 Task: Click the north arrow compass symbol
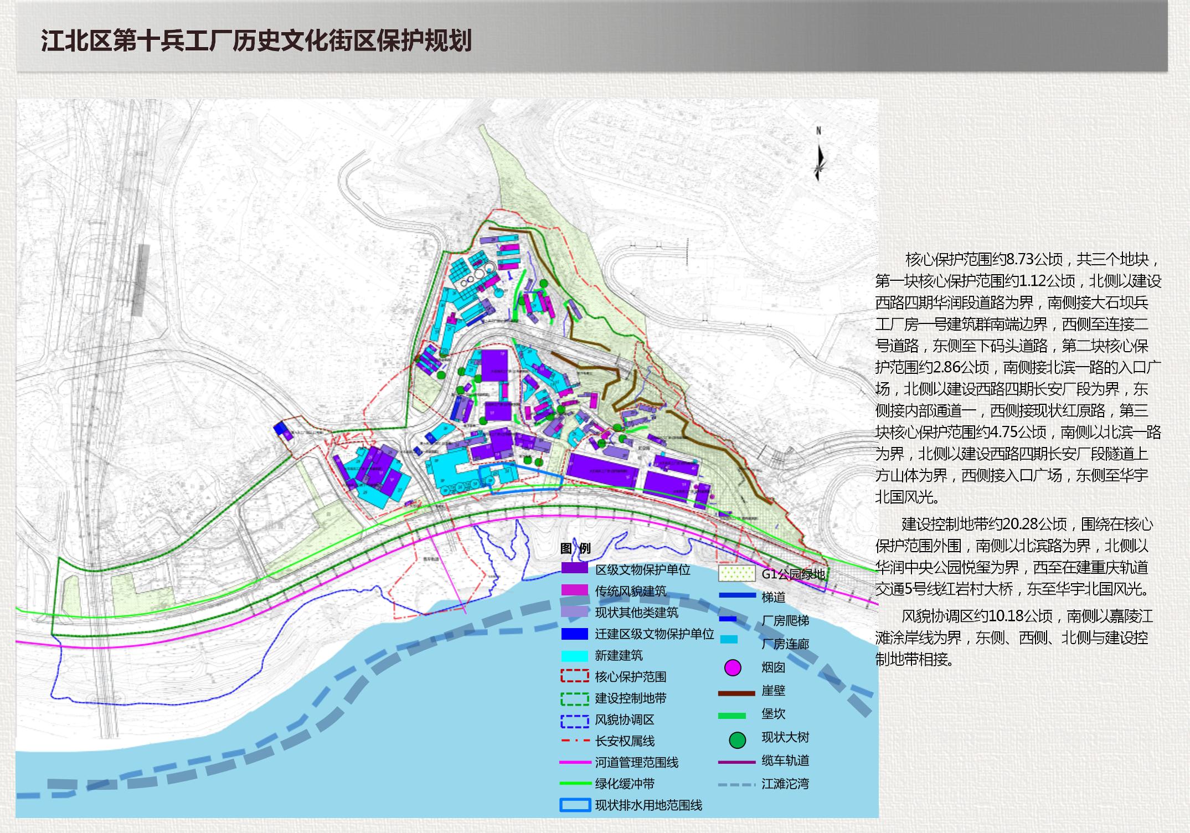point(819,158)
